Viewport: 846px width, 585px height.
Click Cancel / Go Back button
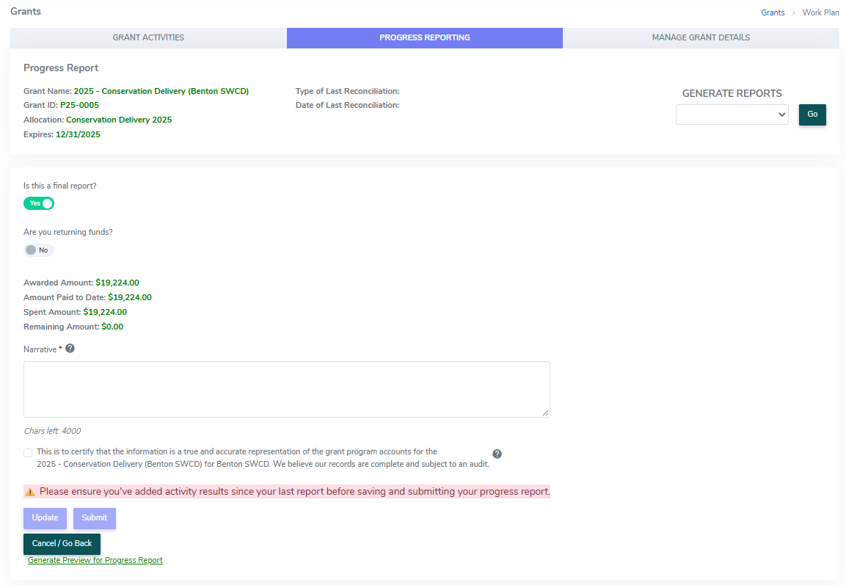pyautogui.click(x=62, y=544)
